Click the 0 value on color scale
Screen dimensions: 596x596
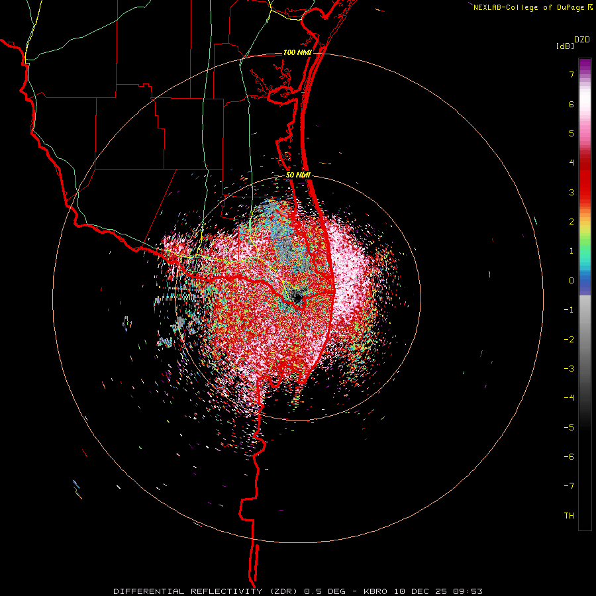(571, 281)
